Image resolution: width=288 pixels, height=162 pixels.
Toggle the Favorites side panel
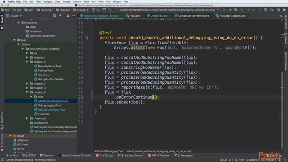click(x=2, y=142)
